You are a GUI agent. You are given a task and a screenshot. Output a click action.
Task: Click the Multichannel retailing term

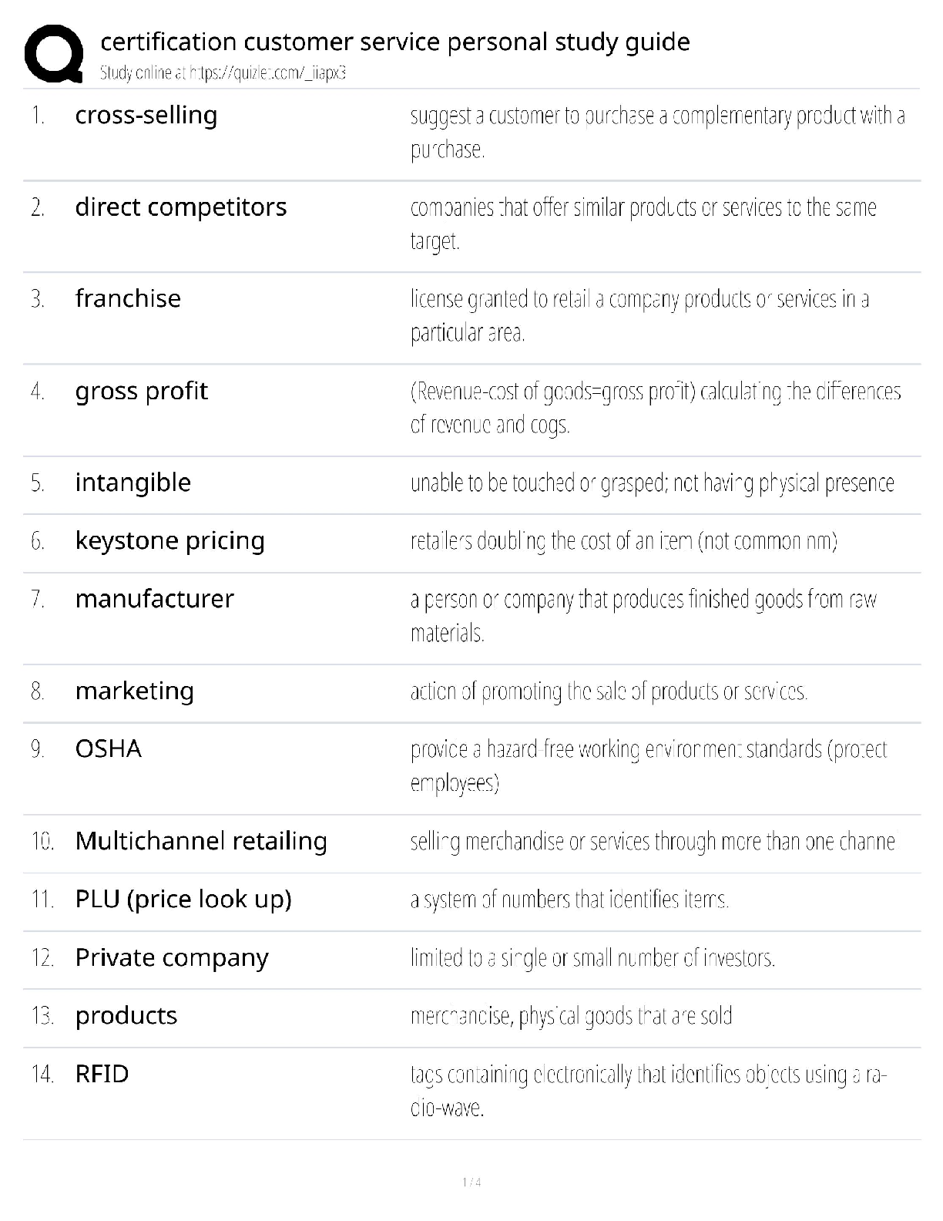click(x=201, y=841)
